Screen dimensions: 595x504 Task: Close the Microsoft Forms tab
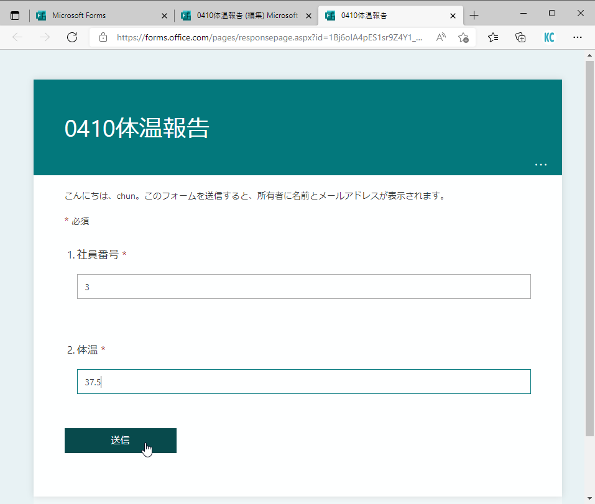coord(164,16)
